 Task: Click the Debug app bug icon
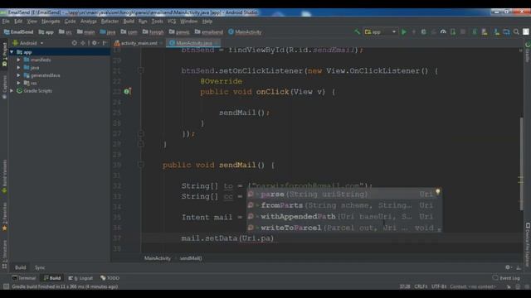click(x=423, y=31)
